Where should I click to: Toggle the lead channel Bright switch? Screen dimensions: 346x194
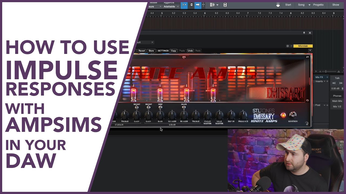[148, 107]
